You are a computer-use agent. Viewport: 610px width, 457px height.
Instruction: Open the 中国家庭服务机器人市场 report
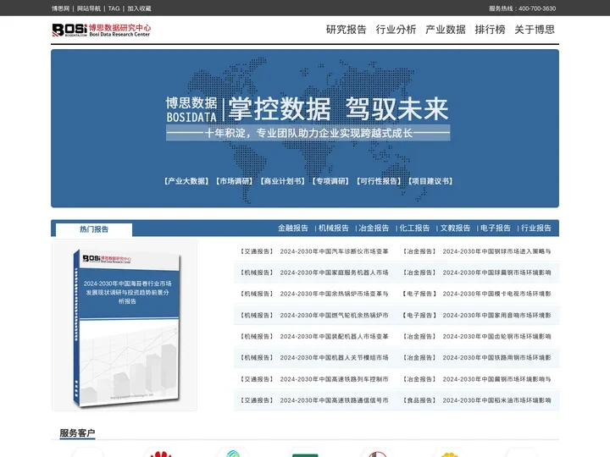pyautogui.click(x=334, y=273)
